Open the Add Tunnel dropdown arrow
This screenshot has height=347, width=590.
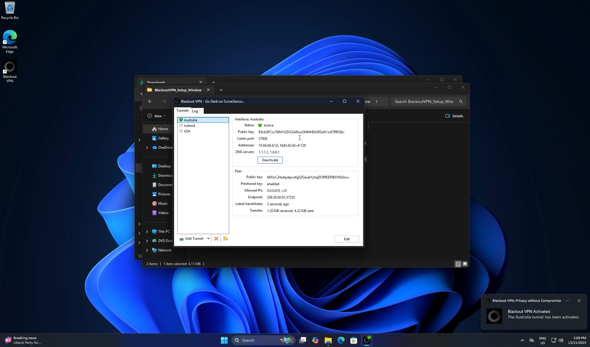point(208,239)
